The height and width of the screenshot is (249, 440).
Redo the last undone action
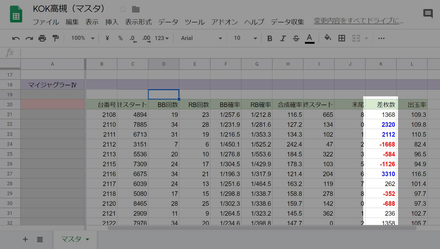(29, 38)
